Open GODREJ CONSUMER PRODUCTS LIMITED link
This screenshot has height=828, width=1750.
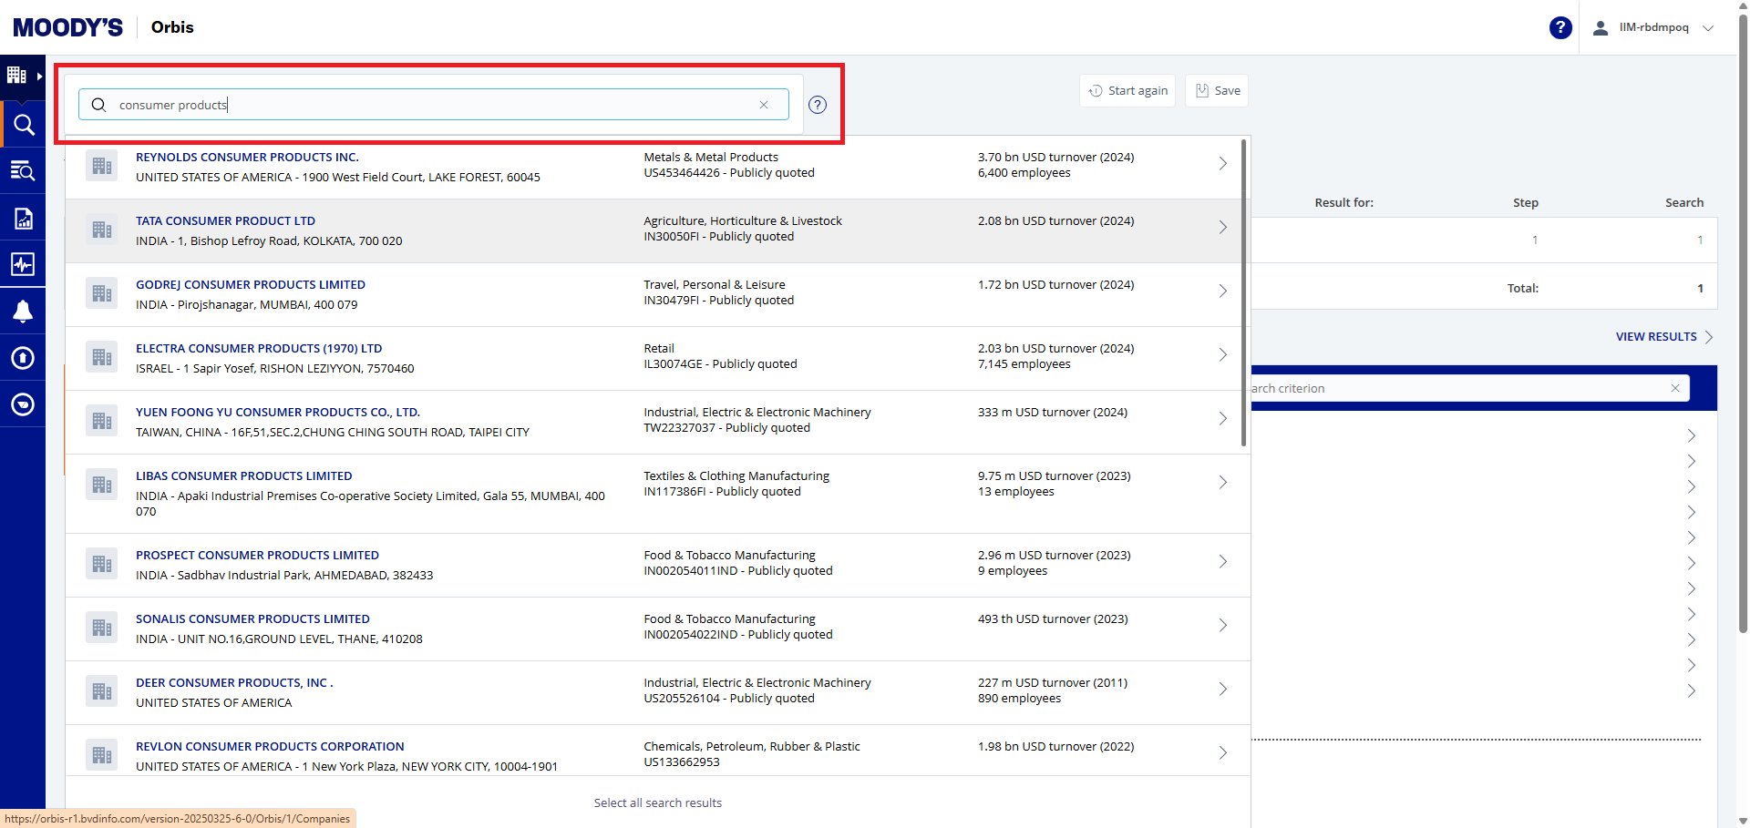pyautogui.click(x=251, y=285)
